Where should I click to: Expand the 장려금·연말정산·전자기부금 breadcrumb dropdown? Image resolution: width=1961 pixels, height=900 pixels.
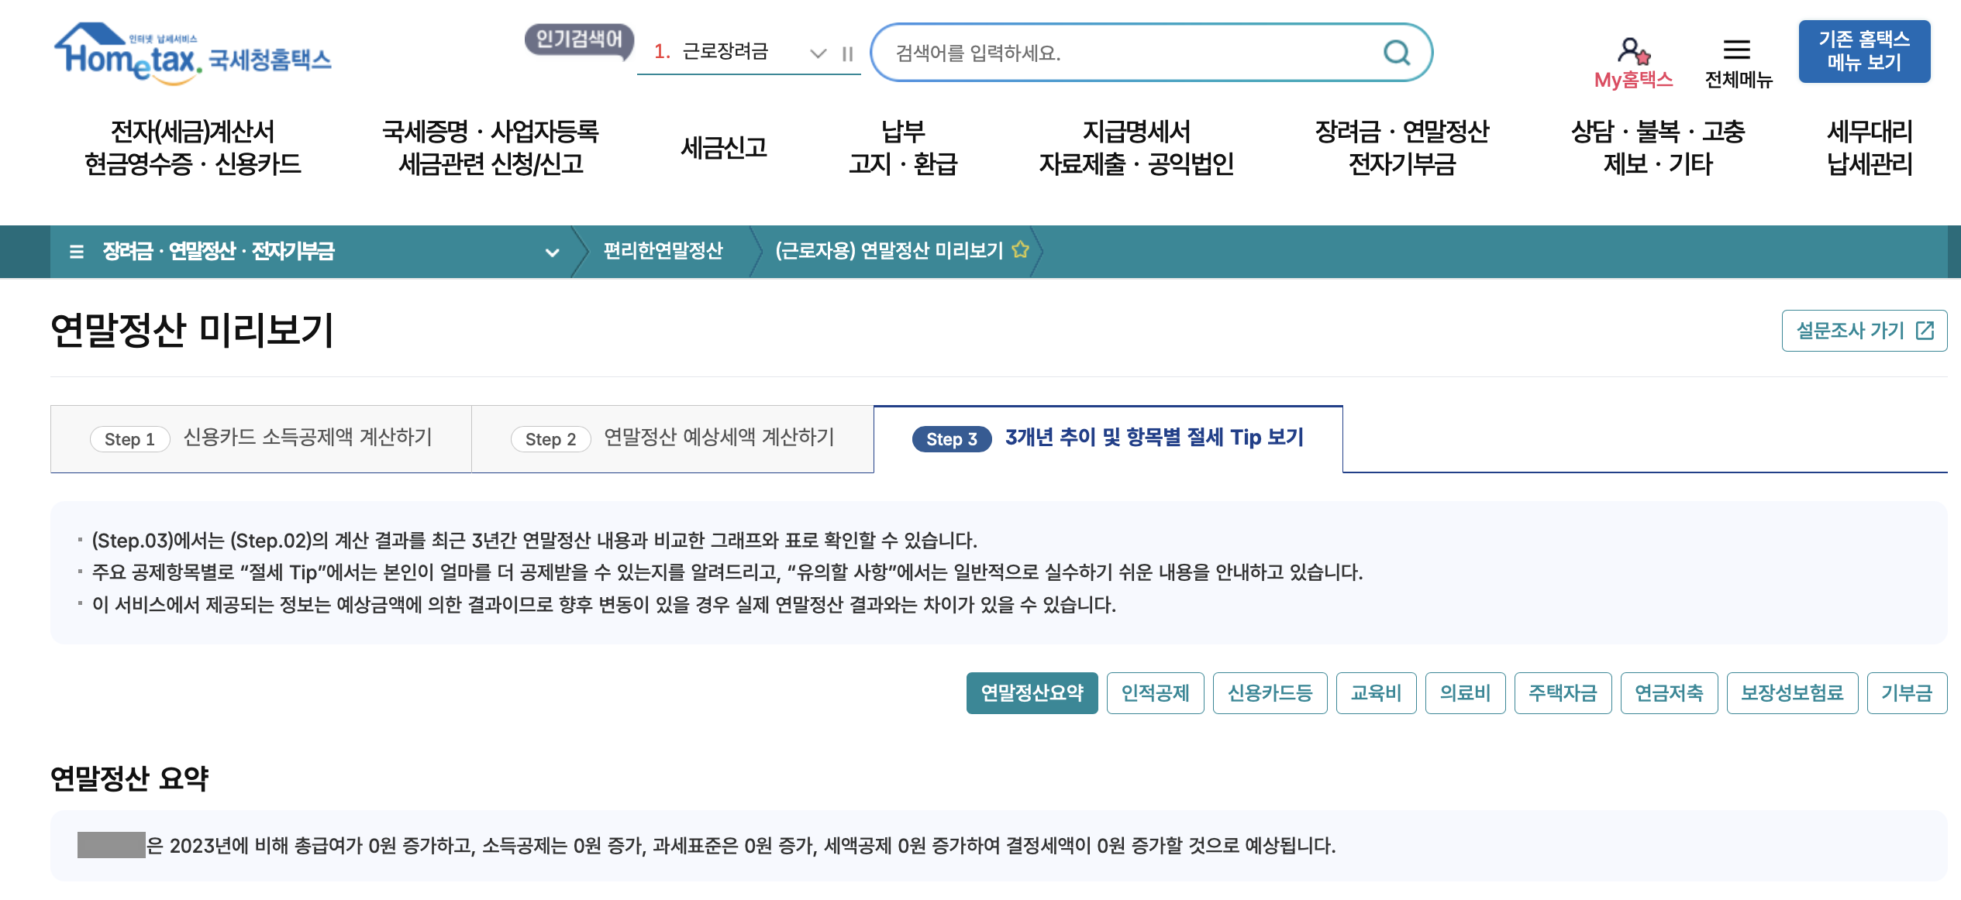pyautogui.click(x=552, y=252)
